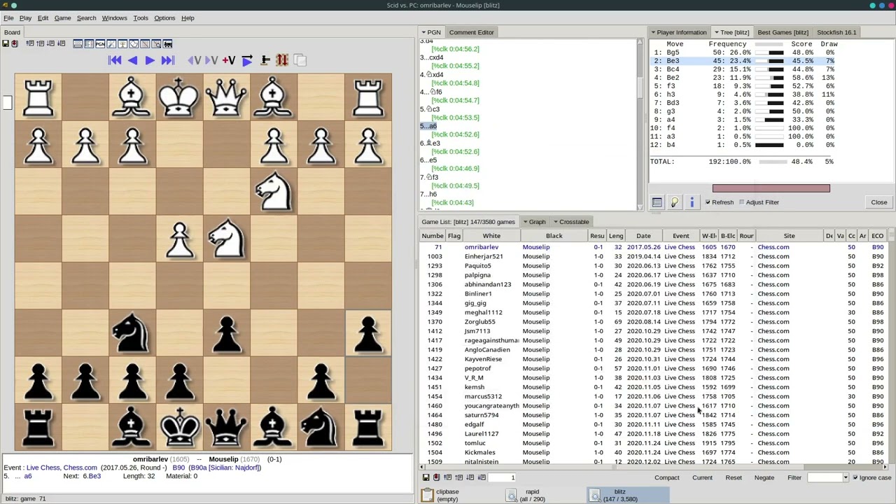The image size is (896, 504).
Task: Click the add variation (+V) icon
Action: [x=229, y=61]
